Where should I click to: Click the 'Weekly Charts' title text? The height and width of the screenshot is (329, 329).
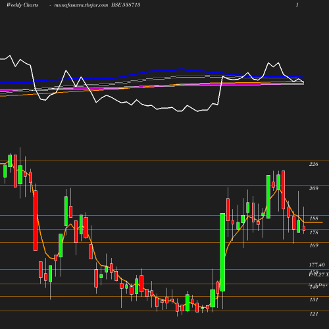[x=22, y=5]
